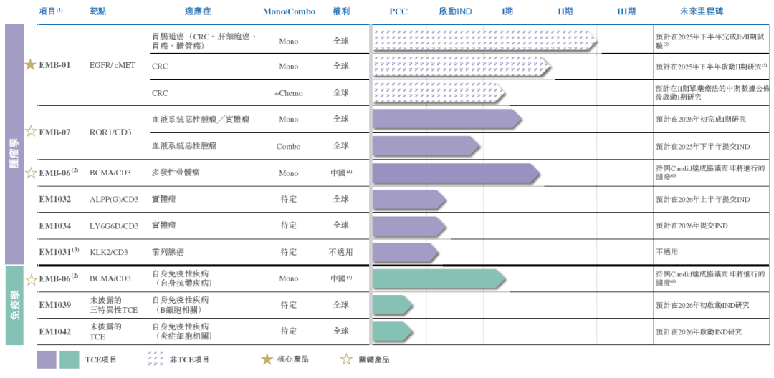Click the green TCE legend swatch
Viewport: 774px width, 378px height.
point(69,359)
